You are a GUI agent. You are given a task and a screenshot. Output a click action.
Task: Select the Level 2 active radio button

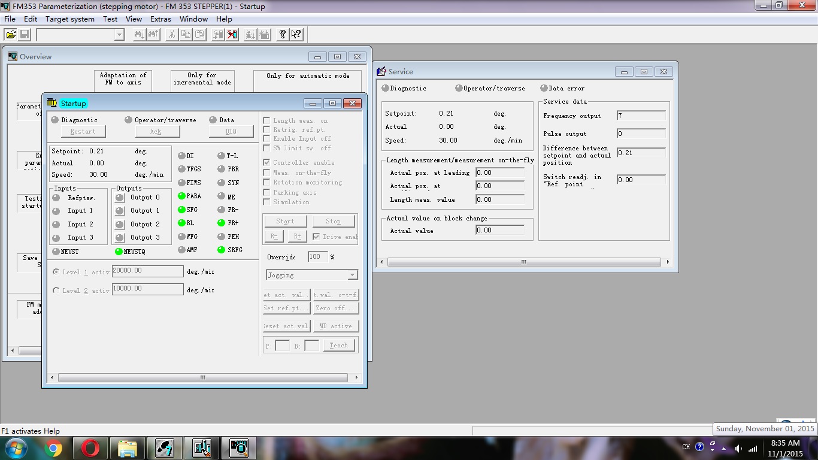click(56, 290)
